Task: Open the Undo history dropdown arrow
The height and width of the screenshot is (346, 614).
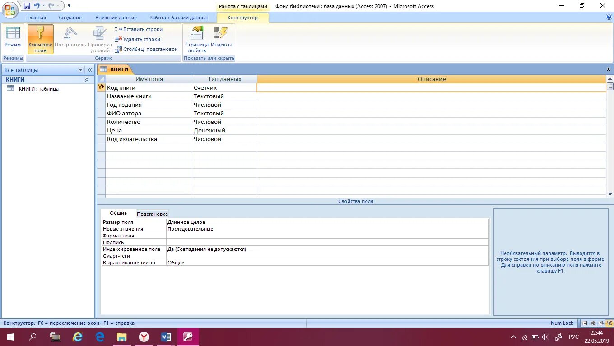Action: click(x=43, y=6)
